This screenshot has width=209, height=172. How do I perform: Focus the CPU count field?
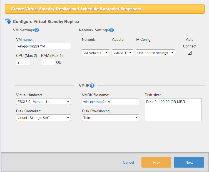click(23, 62)
